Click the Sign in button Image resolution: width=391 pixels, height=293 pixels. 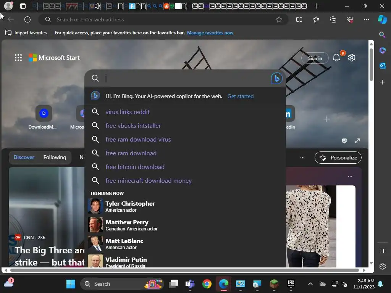click(315, 58)
